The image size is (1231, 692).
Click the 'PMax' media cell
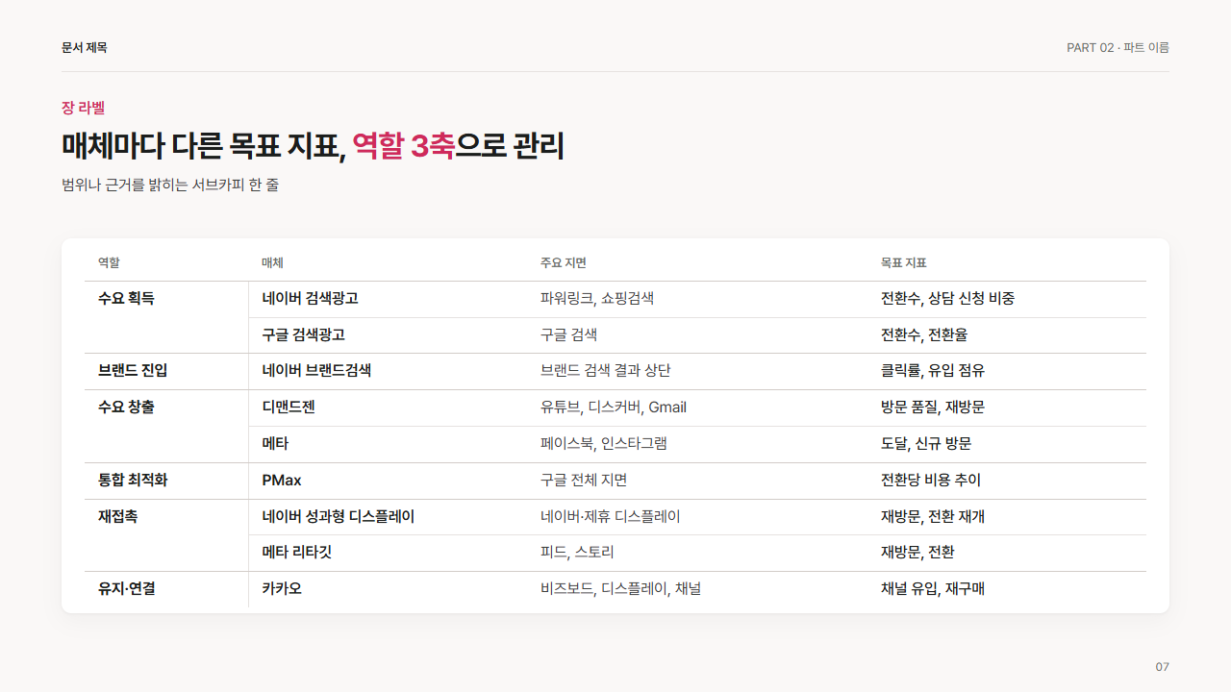coord(282,480)
